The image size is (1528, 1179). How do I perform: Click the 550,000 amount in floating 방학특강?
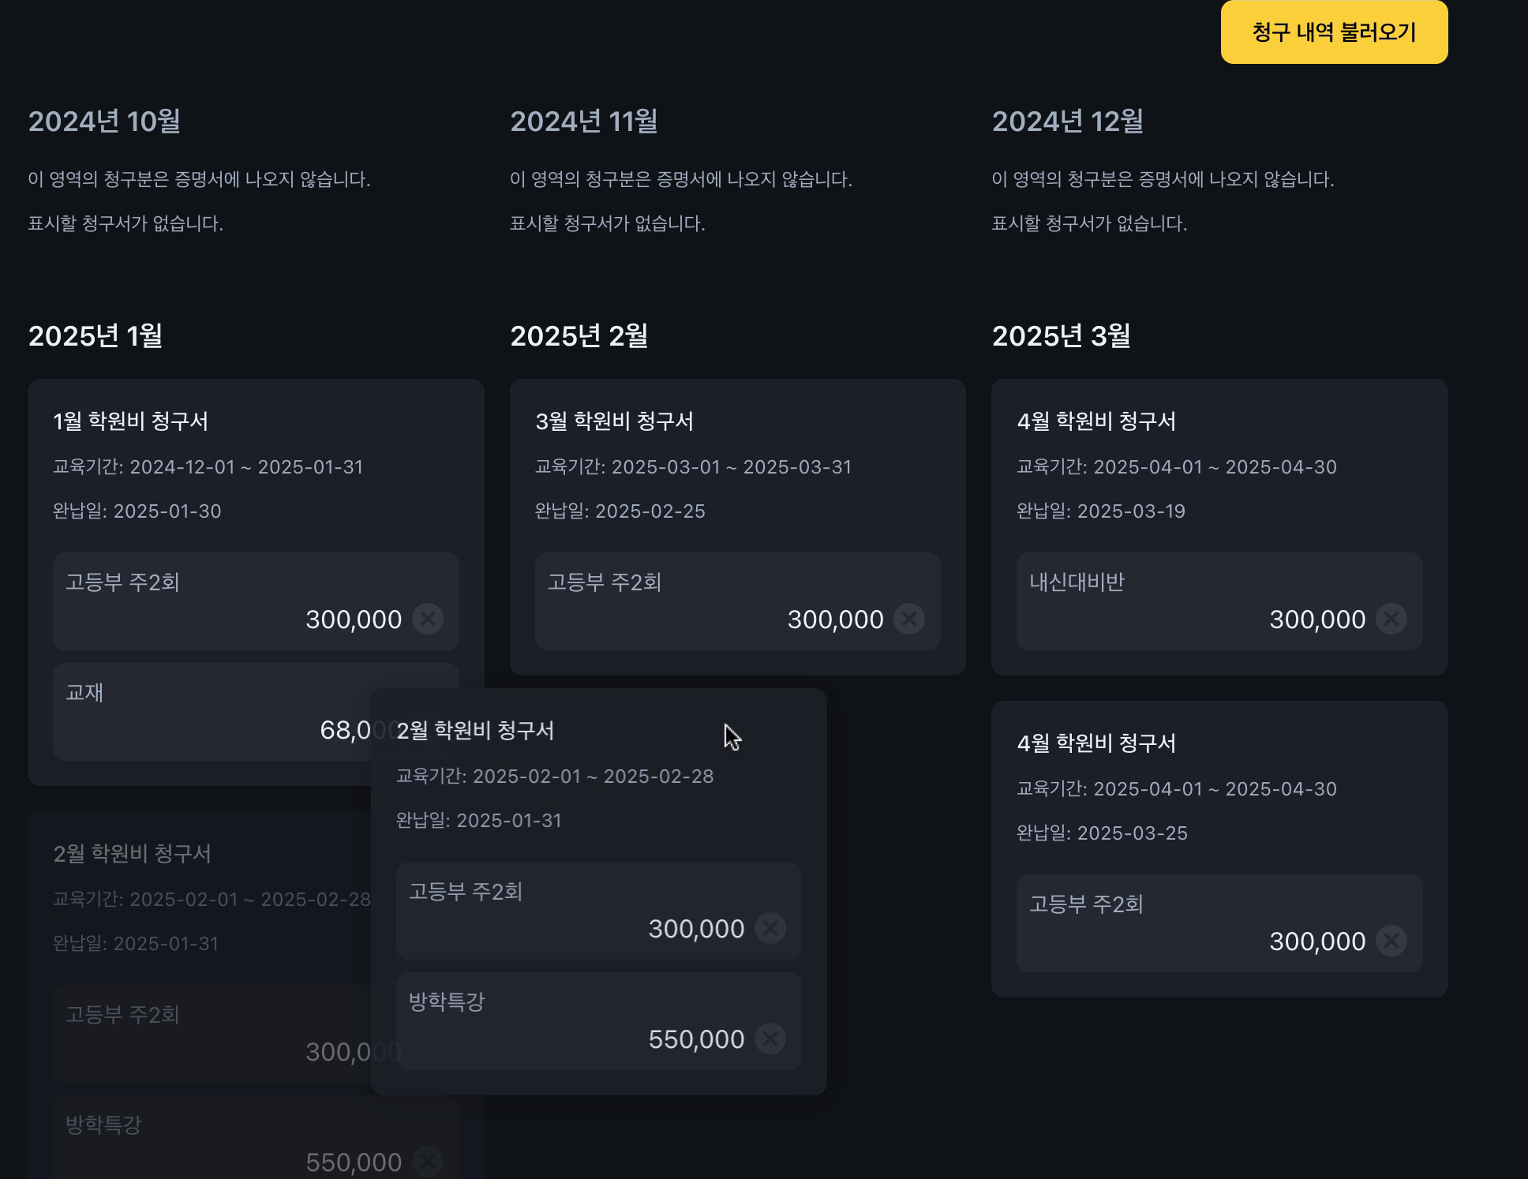click(x=696, y=1039)
